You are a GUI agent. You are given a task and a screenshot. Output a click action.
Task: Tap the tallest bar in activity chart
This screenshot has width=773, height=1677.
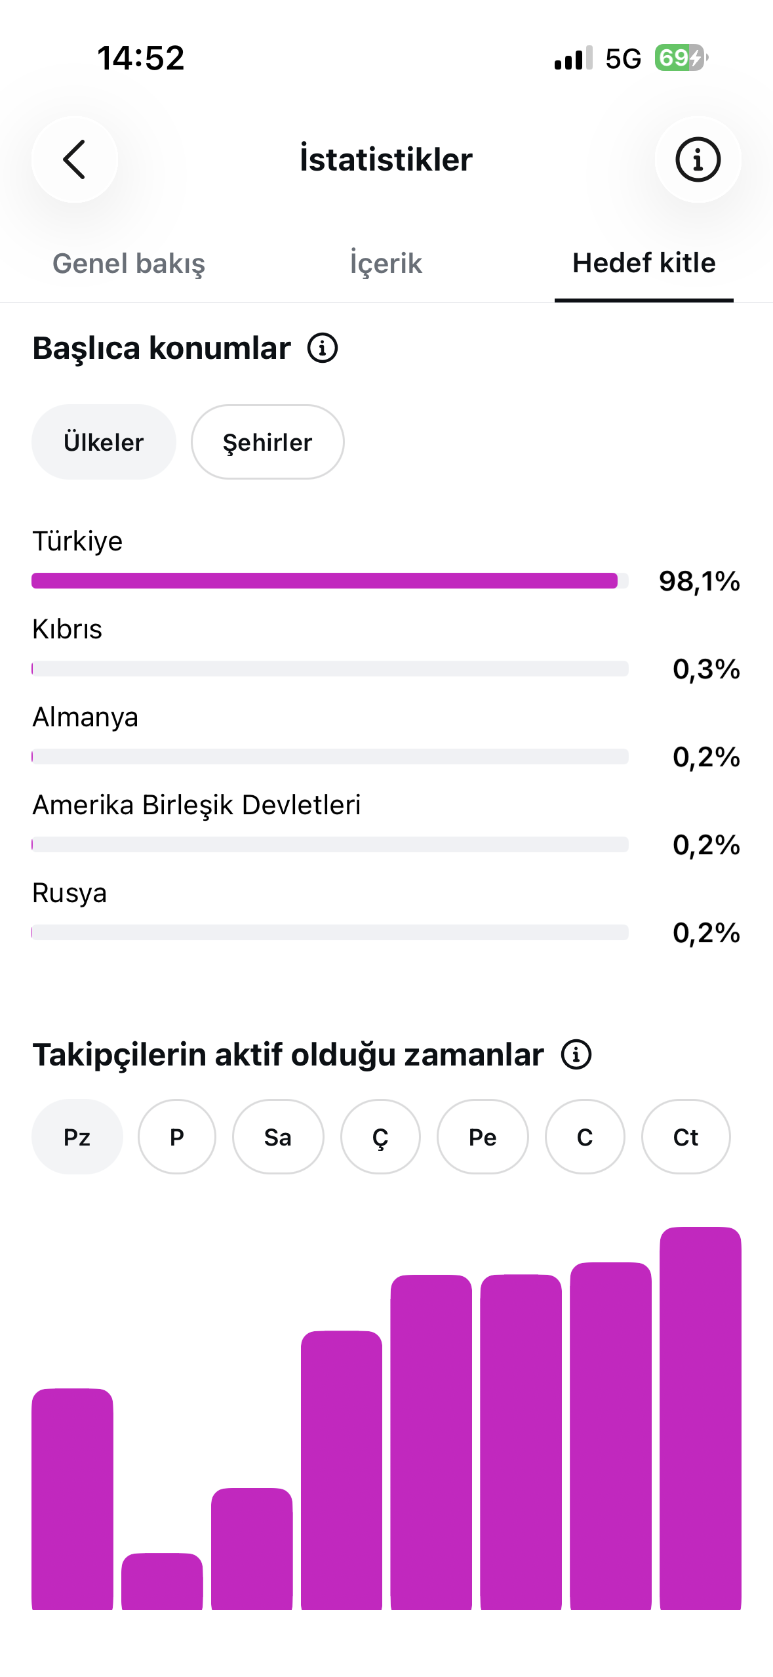click(700, 1418)
